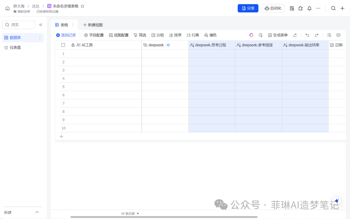
Task: Click the colorful AI circle icon
Action: click(x=251, y=35)
